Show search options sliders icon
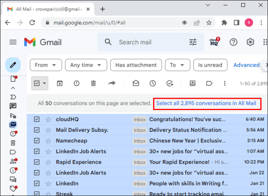268x196 pixels. coord(193,42)
